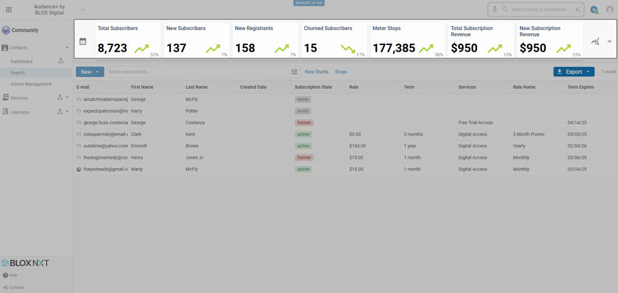Click the outatime@yahoo.com avatar icon
The image size is (618, 293).
pos(79,146)
